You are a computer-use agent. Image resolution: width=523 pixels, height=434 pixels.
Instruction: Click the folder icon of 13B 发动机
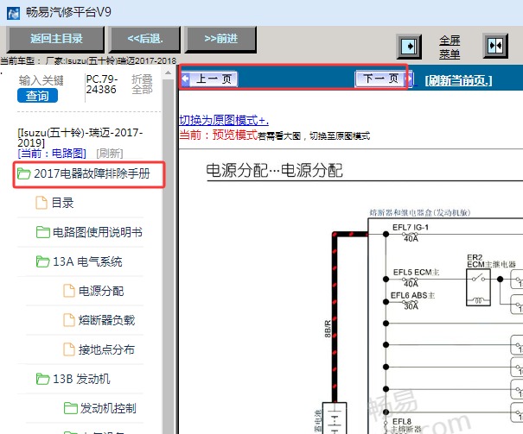[x=42, y=379]
